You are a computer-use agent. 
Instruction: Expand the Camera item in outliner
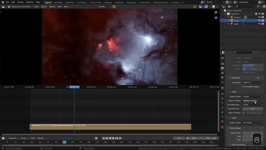228,17
